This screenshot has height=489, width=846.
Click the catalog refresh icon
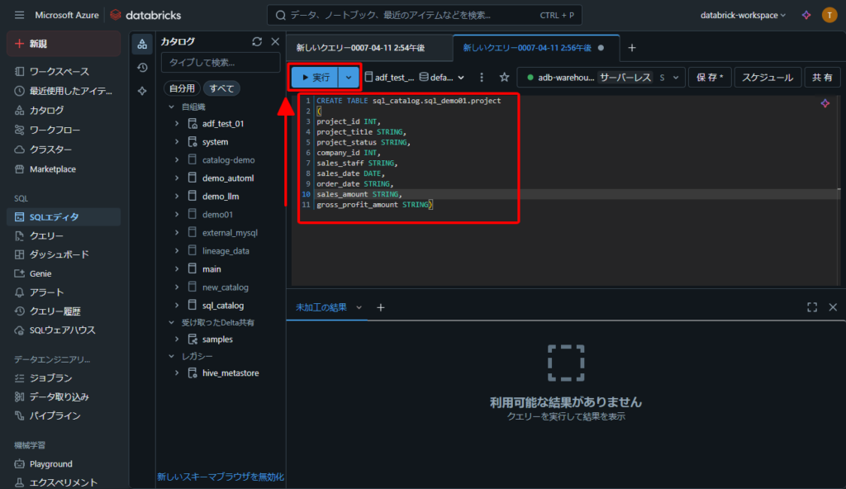tap(257, 41)
